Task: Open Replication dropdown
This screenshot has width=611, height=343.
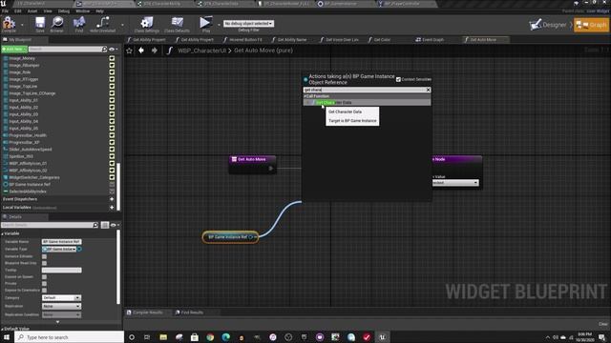Action: tap(61, 306)
